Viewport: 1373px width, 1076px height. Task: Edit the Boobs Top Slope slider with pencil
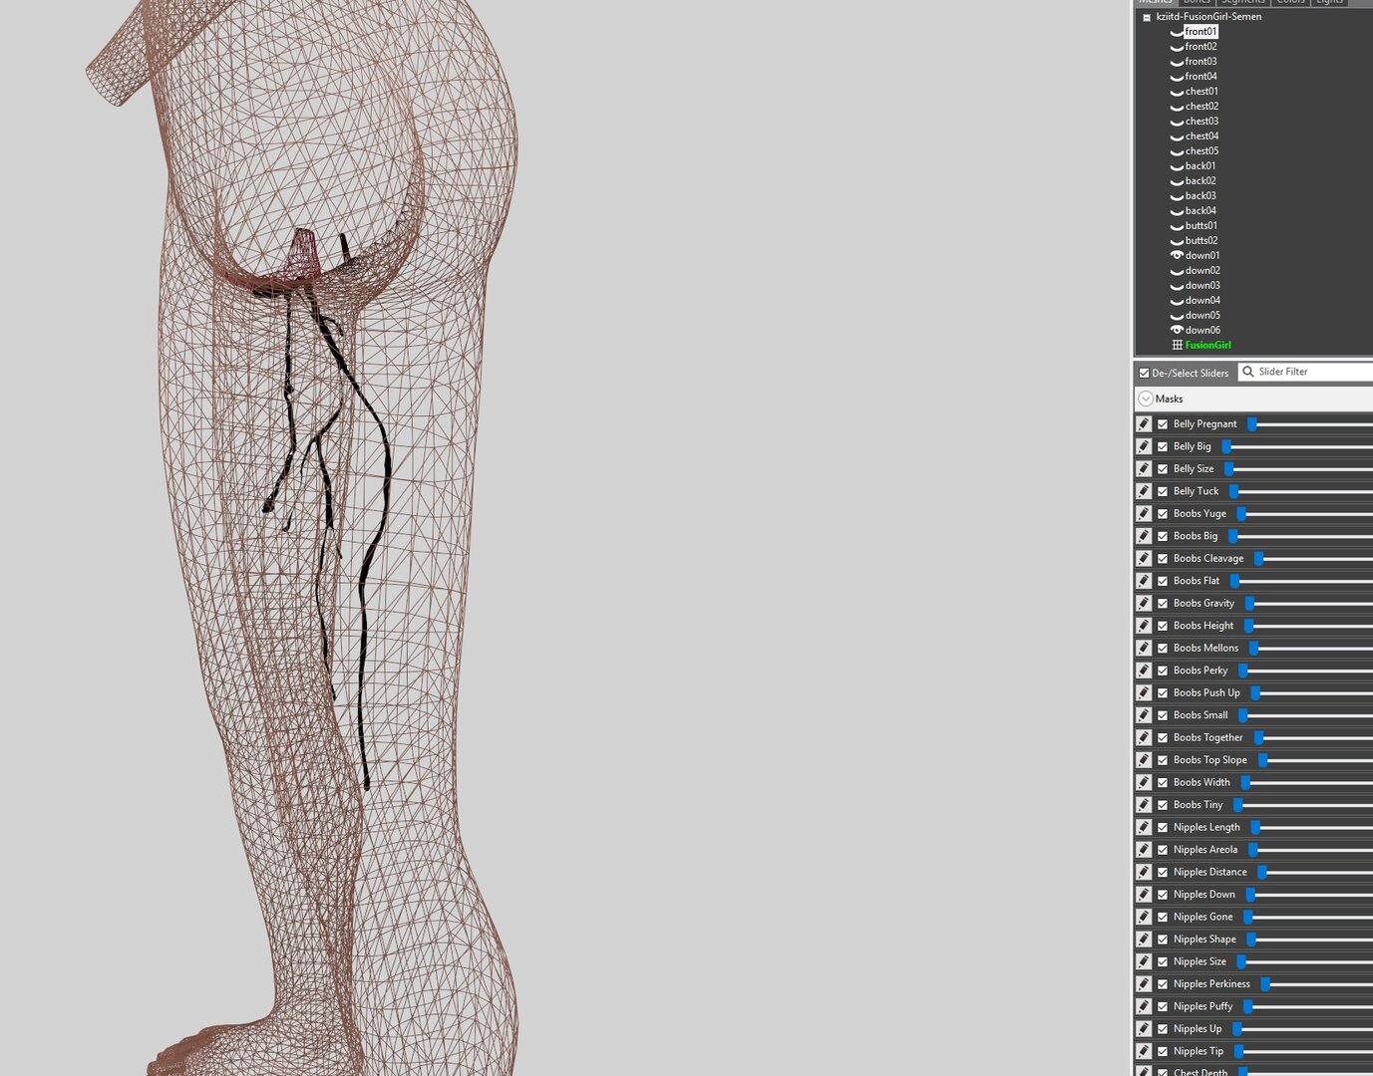tap(1144, 760)
